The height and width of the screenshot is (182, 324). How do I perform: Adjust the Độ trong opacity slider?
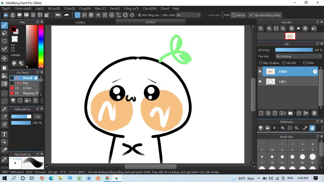point(294,50)
